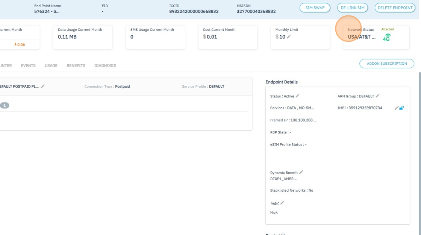Click Cost Current Month $0.01
Image resolution: width=421 pixels, height=235 pixels.
210,37
